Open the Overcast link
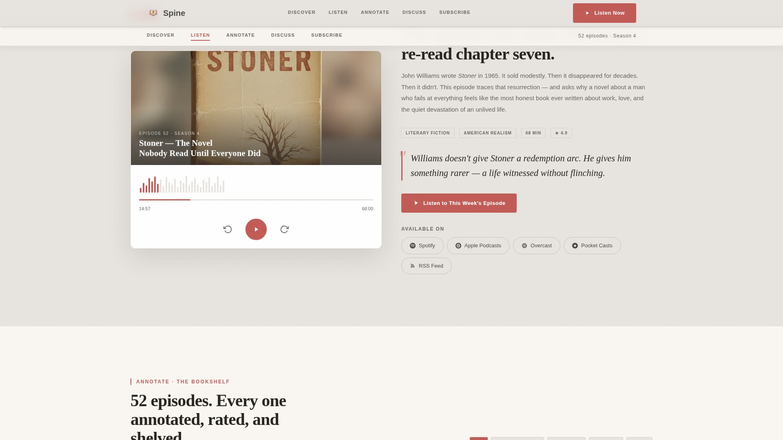The width and height of the screenshot is (783, 440). (537, 246)
